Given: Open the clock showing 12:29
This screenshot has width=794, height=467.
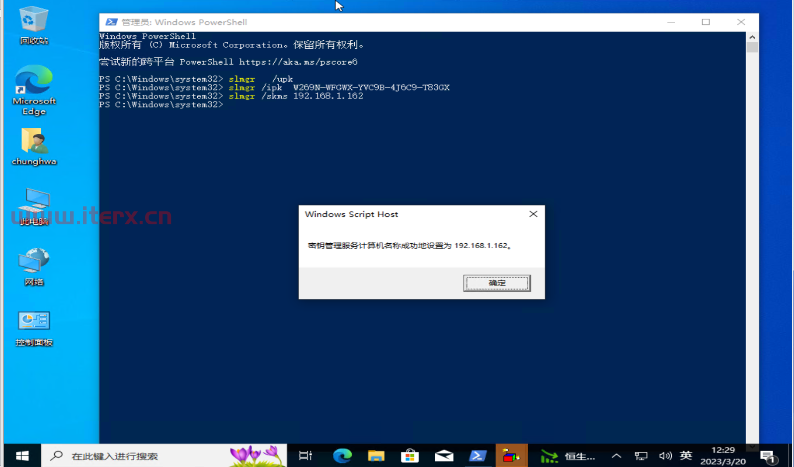Looking at the screenshot, I should [x=723, y=456].
